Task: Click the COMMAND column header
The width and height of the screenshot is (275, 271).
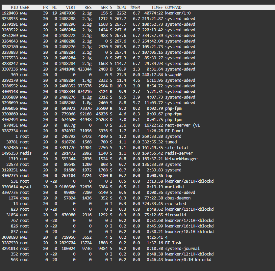Action: click(x=173, y=8)
